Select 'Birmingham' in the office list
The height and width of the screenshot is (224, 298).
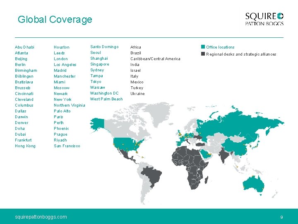click(x=26, y=71)
